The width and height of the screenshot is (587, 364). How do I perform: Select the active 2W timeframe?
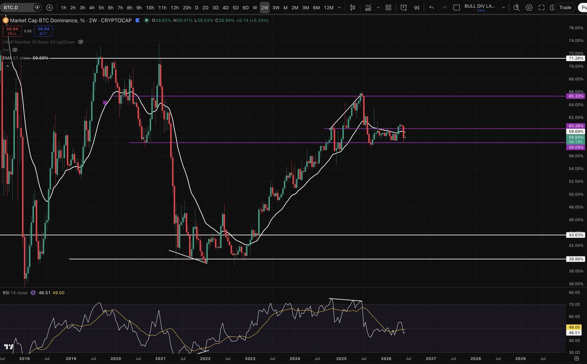(x=265, y=7)
